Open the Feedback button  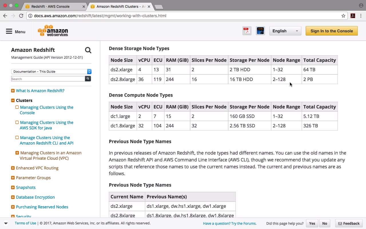(x=349, y=223)
